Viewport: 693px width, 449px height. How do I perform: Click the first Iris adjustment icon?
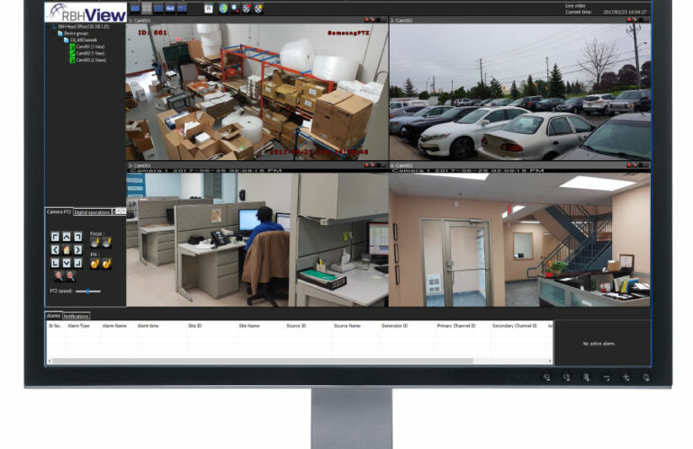(94, 264)
